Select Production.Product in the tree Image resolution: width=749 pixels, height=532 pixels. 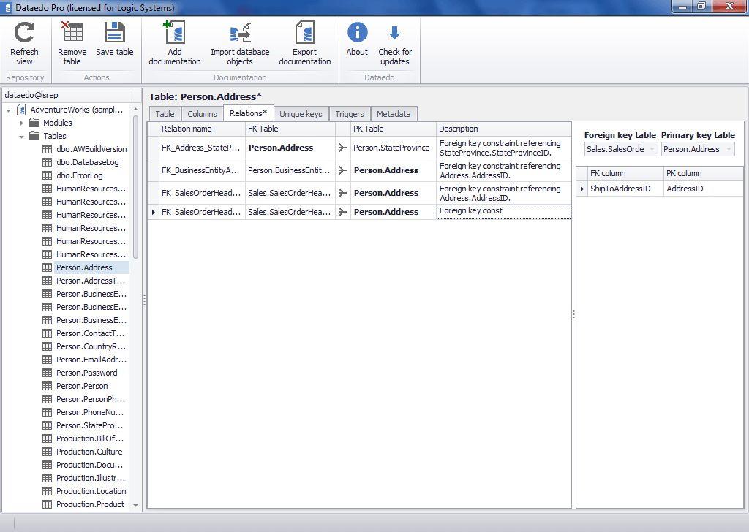[x=90, y=503]
